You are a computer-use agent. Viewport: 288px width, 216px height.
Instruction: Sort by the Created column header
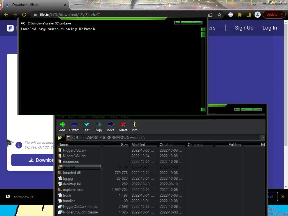pyautogui.click(x=172, y=145)
